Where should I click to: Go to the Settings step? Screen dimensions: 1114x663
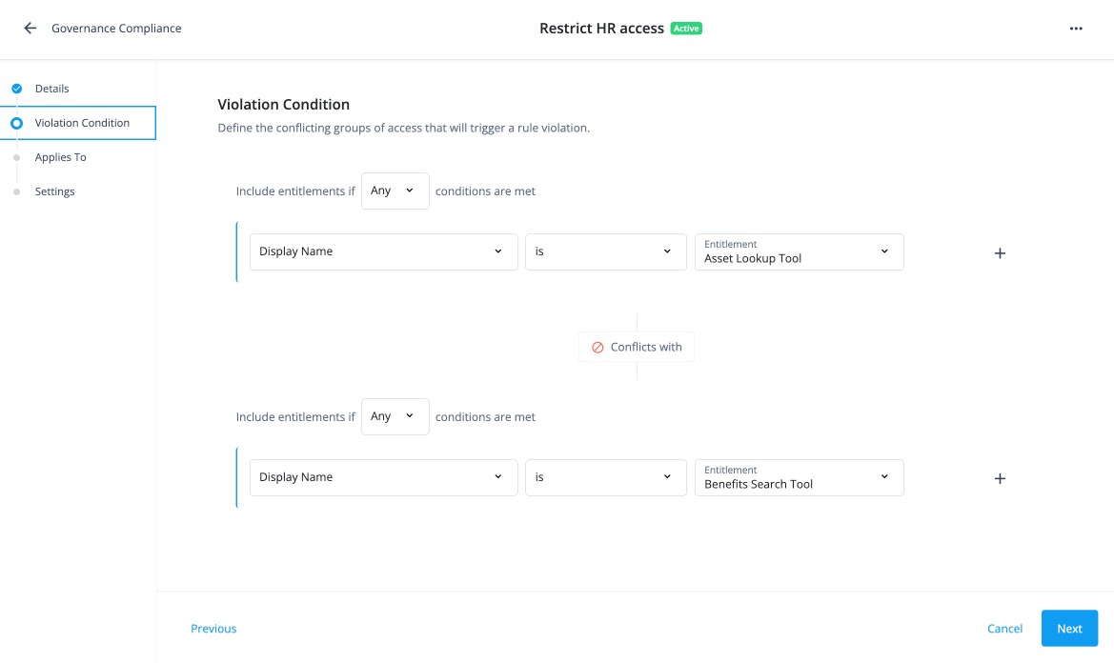(54, 191)
